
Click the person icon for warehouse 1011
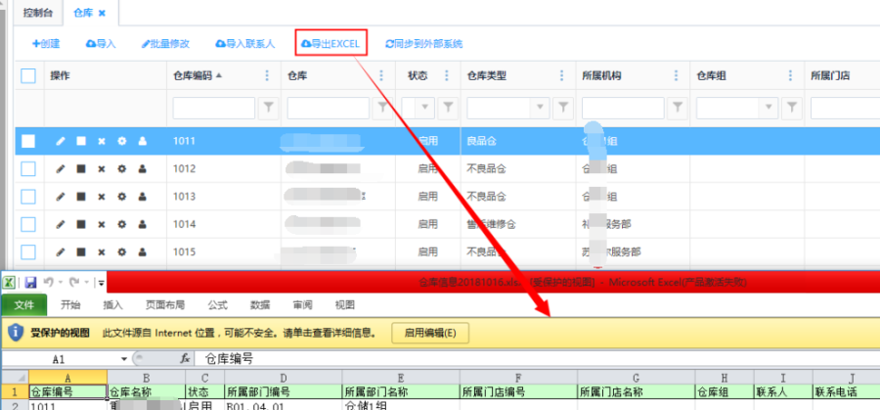point(142,142)
